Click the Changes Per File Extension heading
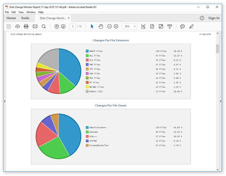 [x=111, y=41]
